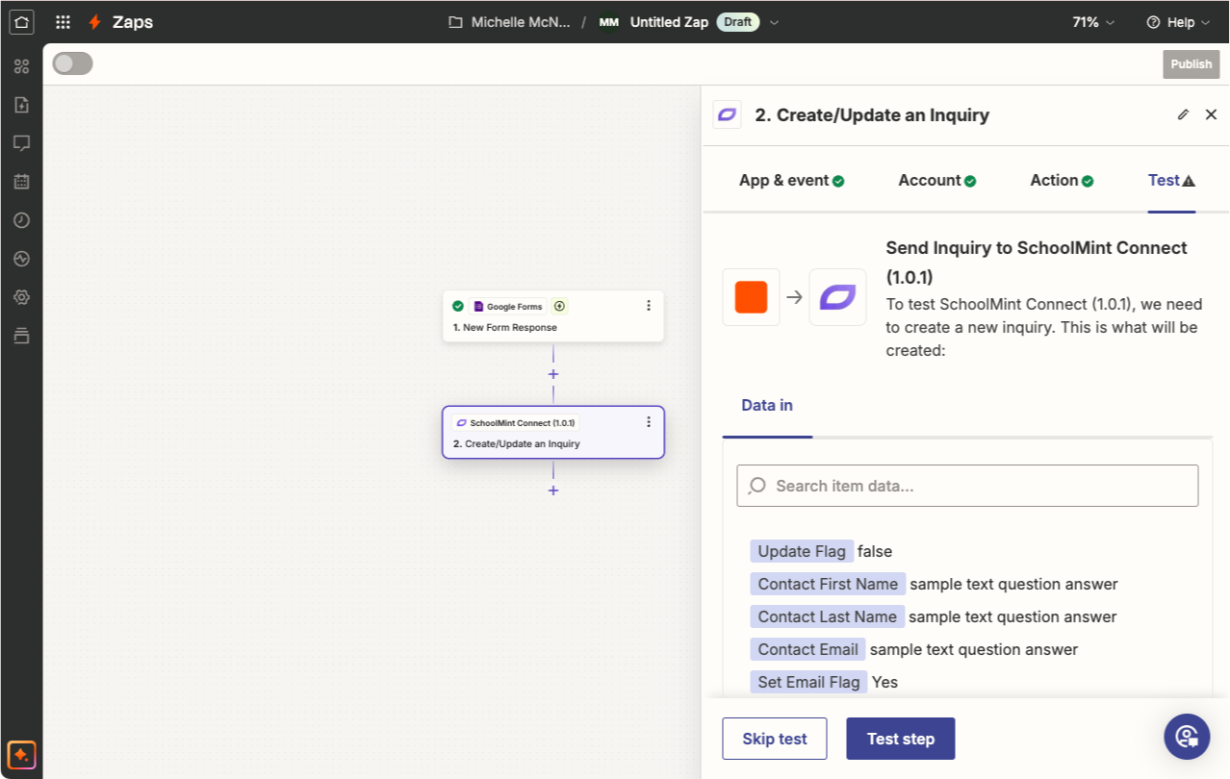Viewport: 1230px width, 779px height.
Task: Click the MM user avatar
Action: (608, 22)
